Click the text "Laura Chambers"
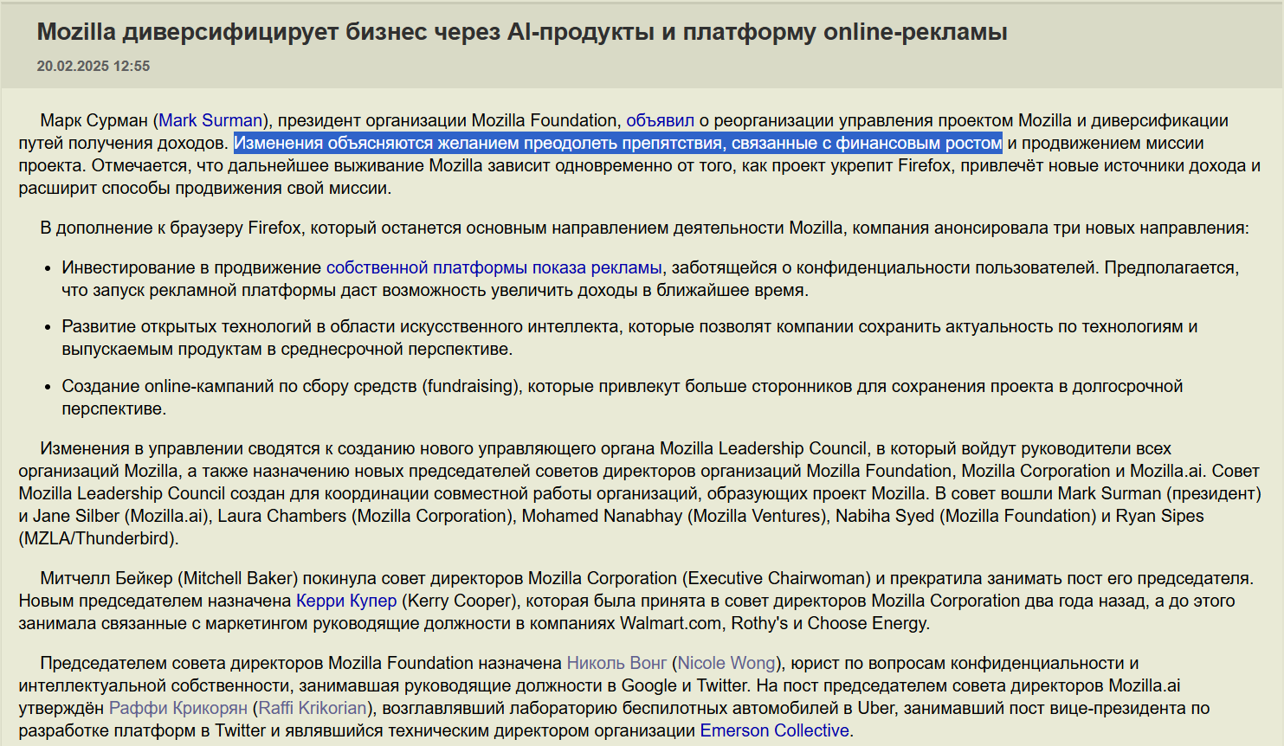This screenshot has height=746, width=1284. pyautogui.click(x=281, y=516)
